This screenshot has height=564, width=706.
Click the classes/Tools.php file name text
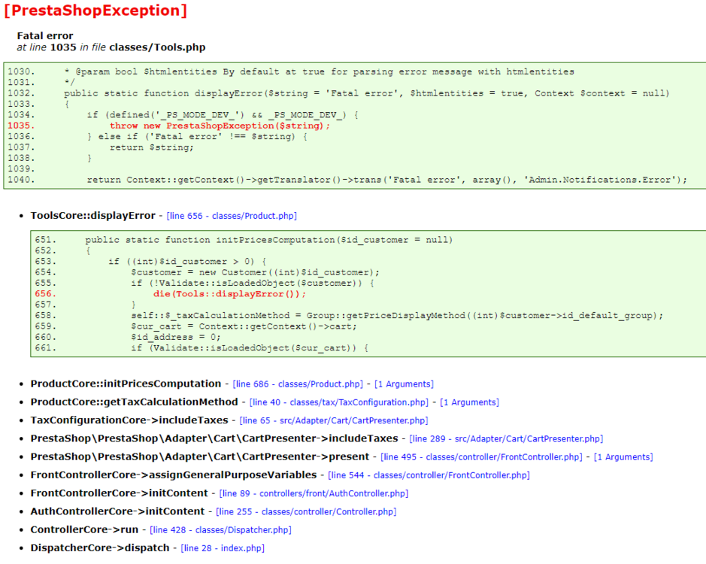[157, 47]
